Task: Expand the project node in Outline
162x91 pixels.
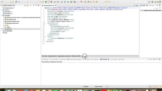Action: (141, 10)
